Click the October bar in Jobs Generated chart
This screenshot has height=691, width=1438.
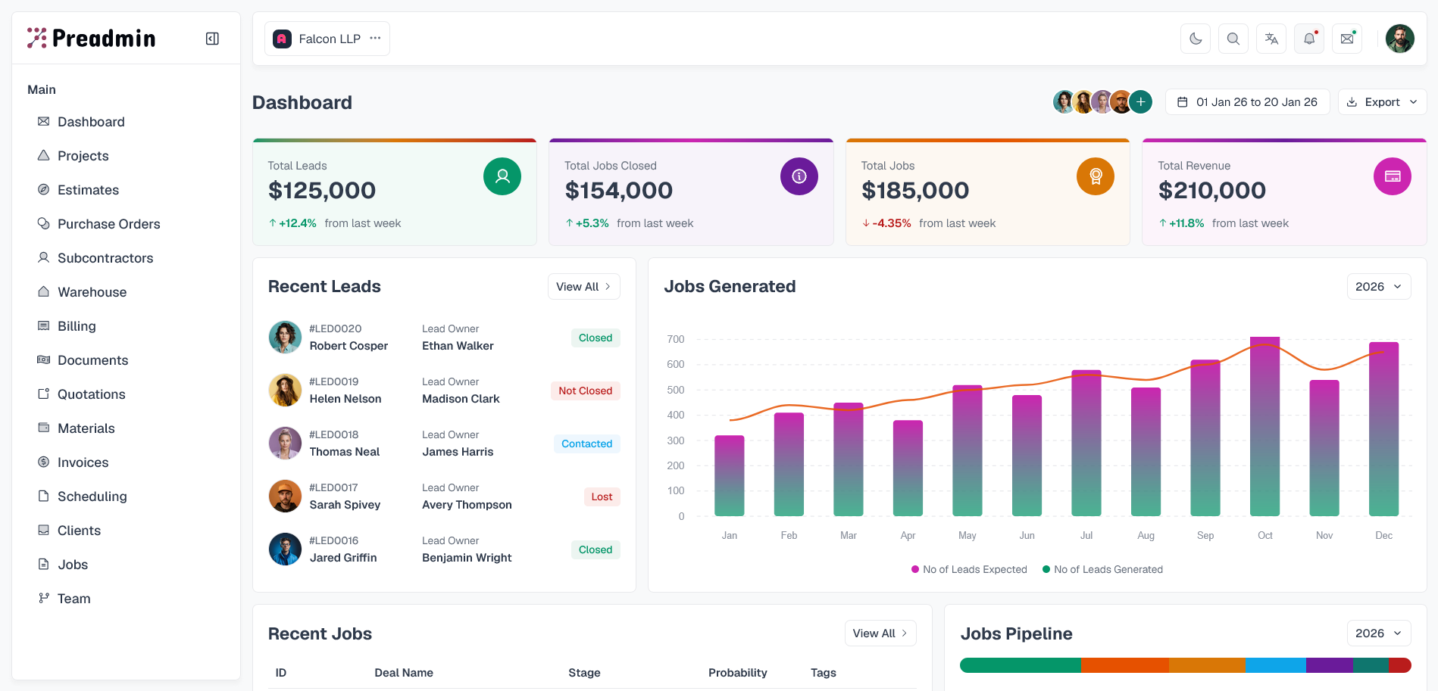1265,426
